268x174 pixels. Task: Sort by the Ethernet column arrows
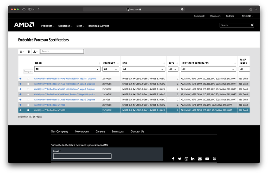click(x=118, y=63)
